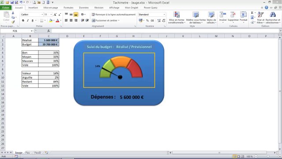Decrease the font size with the small A icon
The image size is (282, 159).
pyautogui.click(x=59, y=15)
